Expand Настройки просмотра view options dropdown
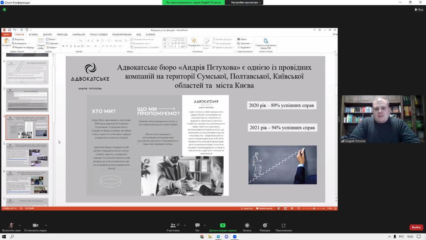This screenshot has height=240, width=426. click(x=246, y=2)
